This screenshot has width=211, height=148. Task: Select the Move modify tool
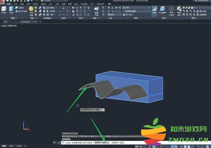coord(81,8)
